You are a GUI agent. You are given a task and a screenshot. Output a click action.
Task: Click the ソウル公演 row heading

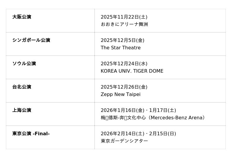pyautogui.click(x=24, y=63)
